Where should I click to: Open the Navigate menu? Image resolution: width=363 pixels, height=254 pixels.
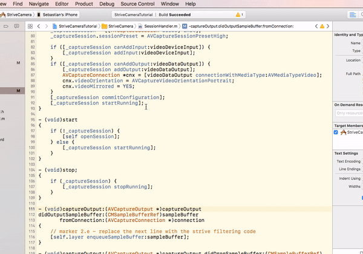click(x=39, y=4)
